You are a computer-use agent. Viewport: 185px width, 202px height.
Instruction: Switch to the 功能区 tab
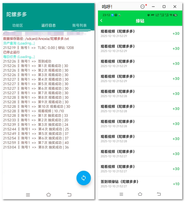[18, 26]
